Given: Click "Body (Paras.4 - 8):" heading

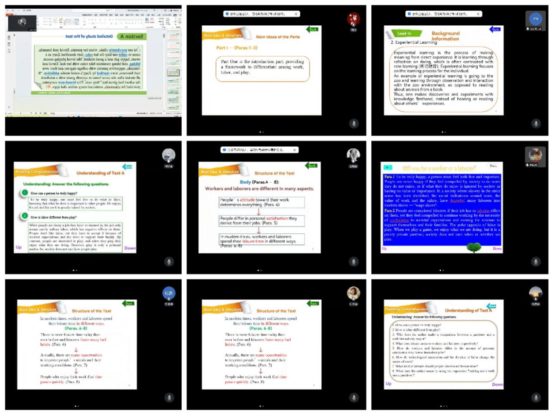Looking at the screenshot, I should (259, 182).
